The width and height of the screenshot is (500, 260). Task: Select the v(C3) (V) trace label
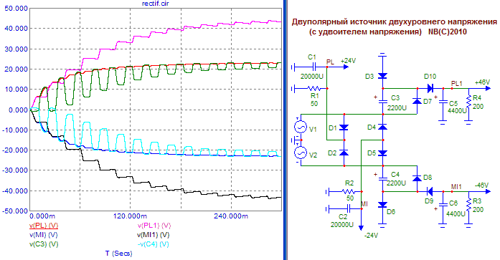pyautogui.click(x=44, y=244)
